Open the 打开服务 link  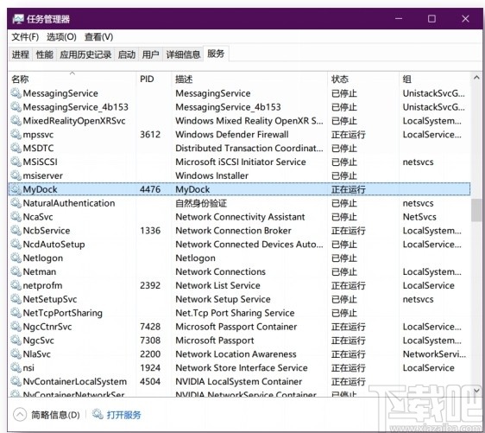point(123,415)
